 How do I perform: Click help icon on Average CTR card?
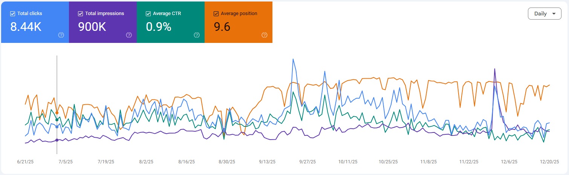197,35
